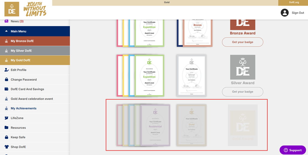
Task: Click Sign Out link
Action: coord(298,13)
